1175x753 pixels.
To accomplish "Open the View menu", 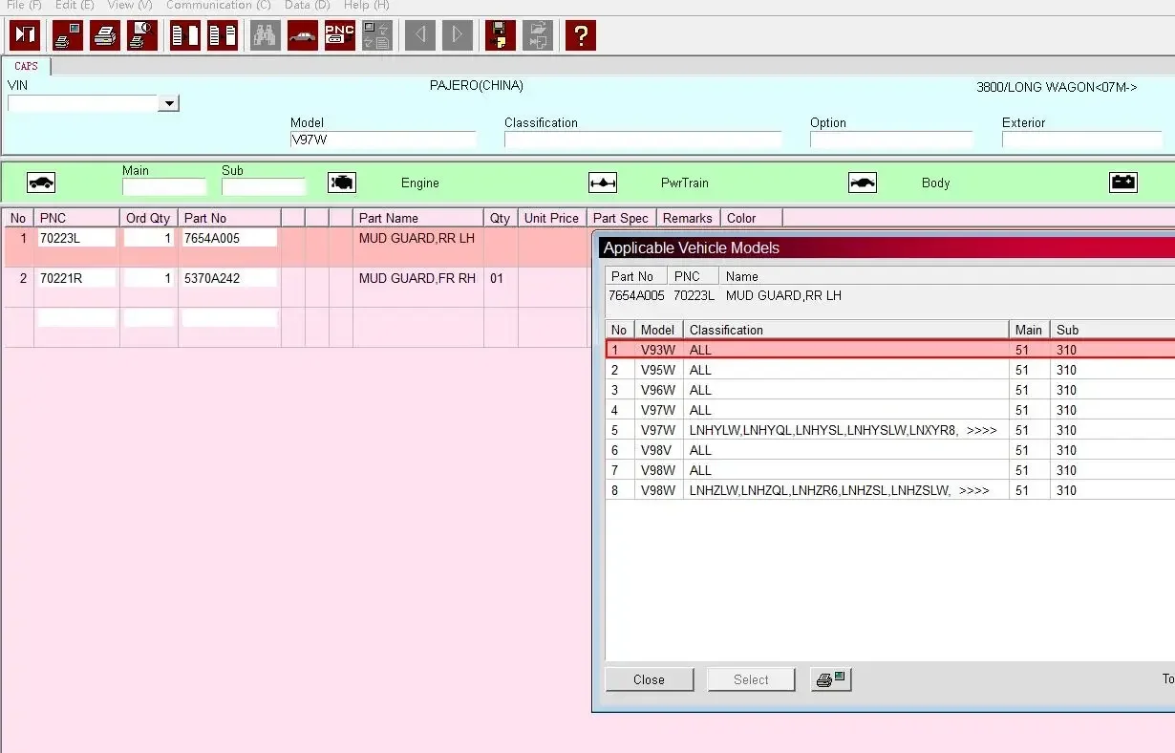I will 130,5.
